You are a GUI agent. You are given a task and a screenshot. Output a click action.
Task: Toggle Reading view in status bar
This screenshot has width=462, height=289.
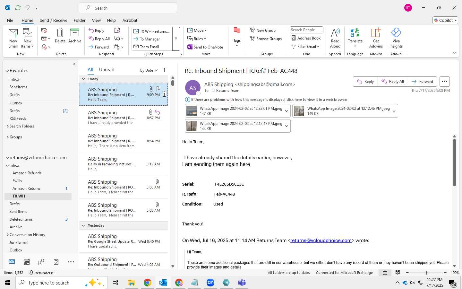(398, 273)
